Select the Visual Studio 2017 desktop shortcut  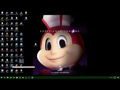pyautogui.click(x=16, y=55)
